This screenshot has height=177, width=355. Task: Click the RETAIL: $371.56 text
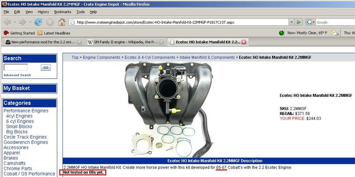(295, 114)
